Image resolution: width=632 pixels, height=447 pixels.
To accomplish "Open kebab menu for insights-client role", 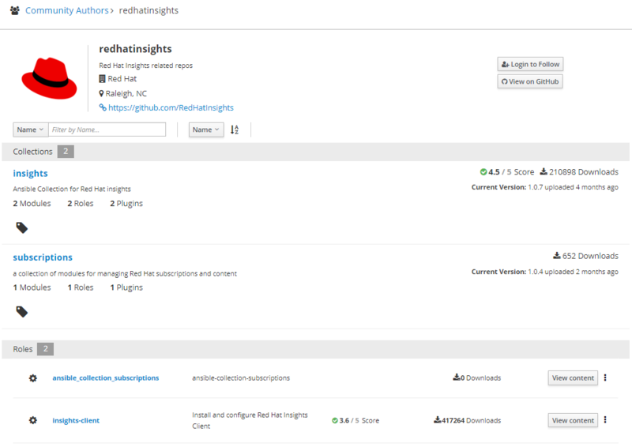I will 605,420.
